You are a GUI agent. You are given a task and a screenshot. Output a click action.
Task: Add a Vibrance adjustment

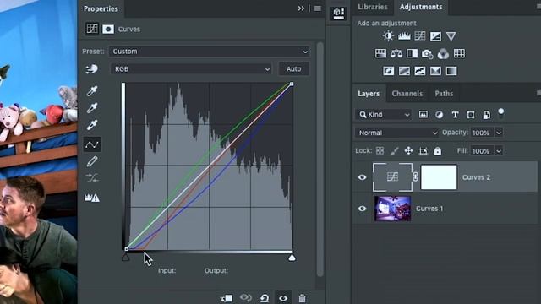click(x=451, y=36)
